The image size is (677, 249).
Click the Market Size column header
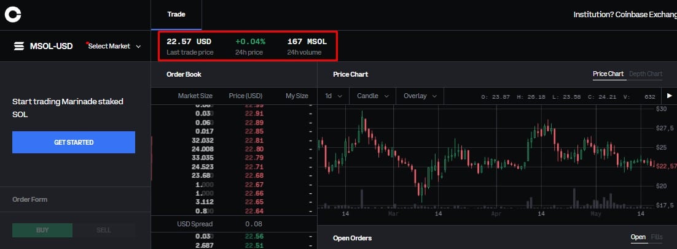tap(195, 96)
